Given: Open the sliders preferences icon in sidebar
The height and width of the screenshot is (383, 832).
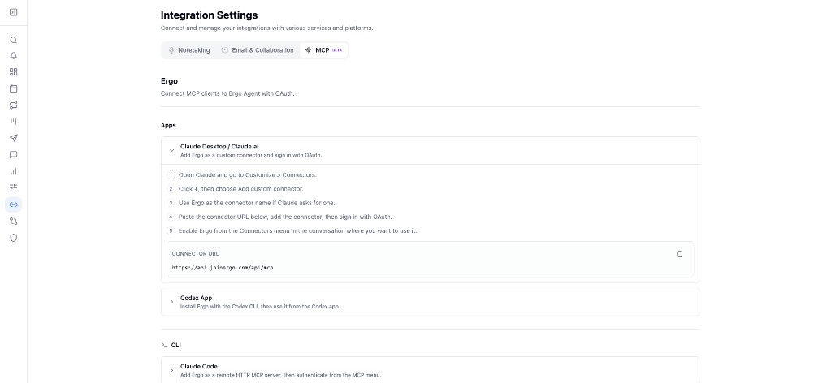Looking at the screenshot, I should (x=14, y=187).
